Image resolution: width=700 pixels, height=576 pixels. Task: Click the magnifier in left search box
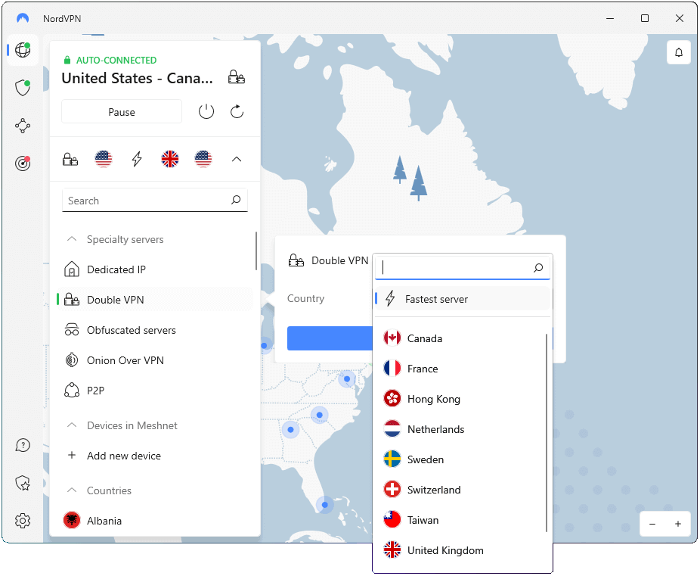tap(236, 200)
